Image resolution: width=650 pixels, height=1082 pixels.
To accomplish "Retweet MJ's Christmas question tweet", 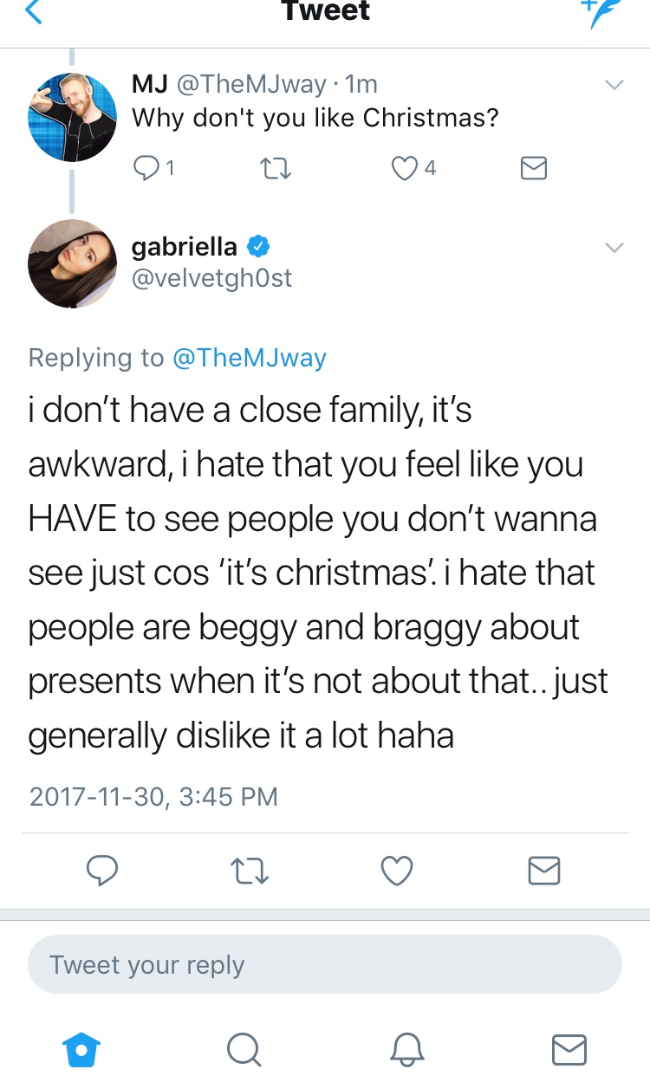I will (276, 168).
